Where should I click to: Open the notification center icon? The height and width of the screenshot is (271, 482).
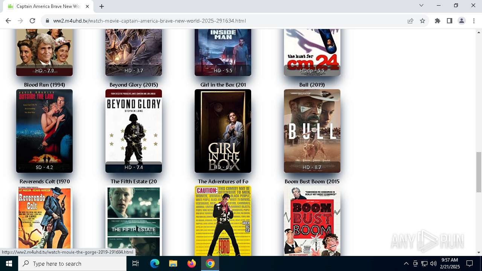pyautogui.click(x=470, y=263)
